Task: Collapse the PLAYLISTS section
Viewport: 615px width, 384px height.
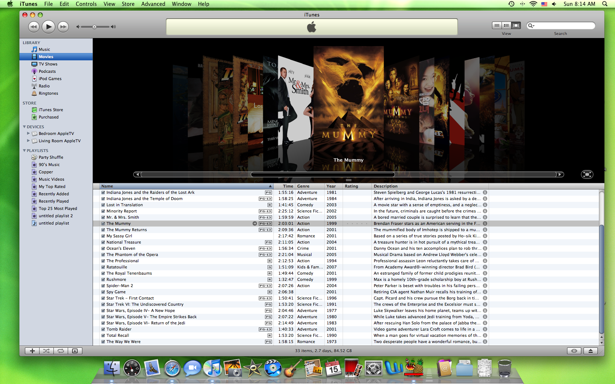Action: (24, 151)
